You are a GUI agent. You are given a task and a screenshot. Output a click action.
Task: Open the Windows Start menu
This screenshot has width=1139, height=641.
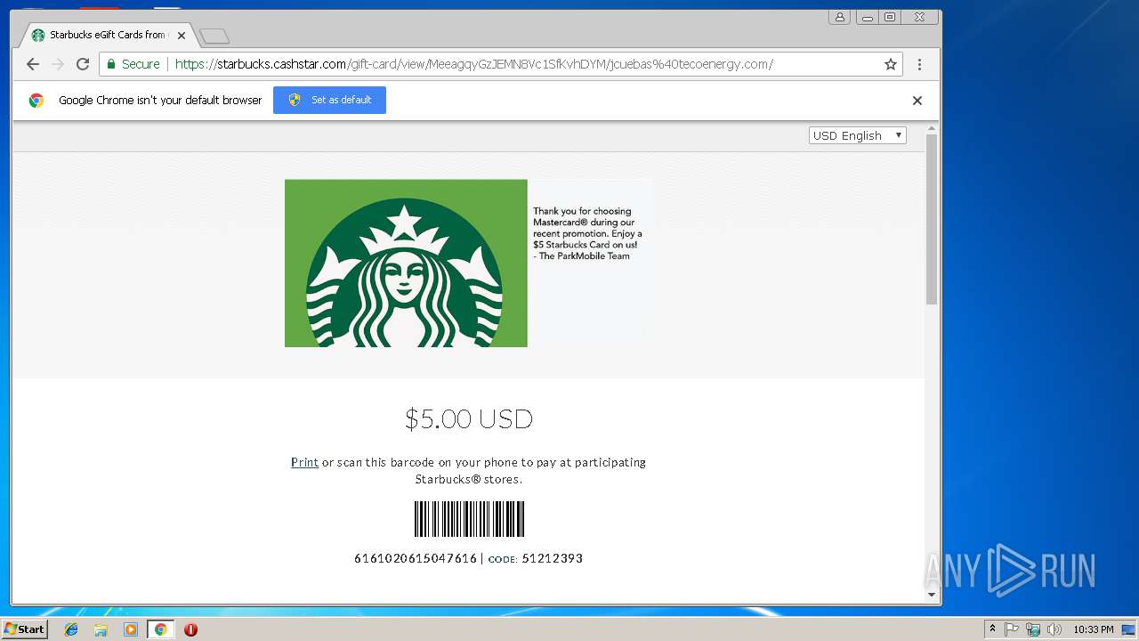click(x=24, y=629)
